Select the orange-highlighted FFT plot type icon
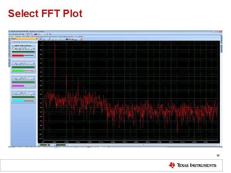 click(x=70, y=39)
